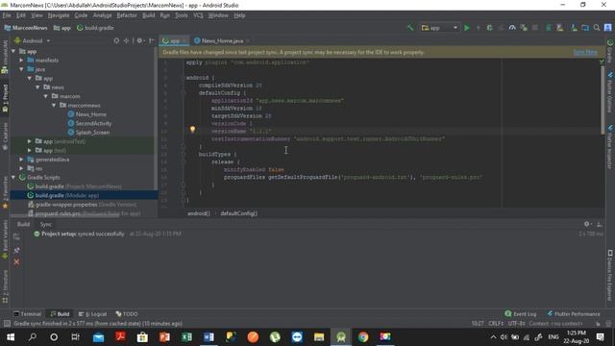The width and height of the screenshot is (615, 346).
Task: Collapse the Gradle Scripts node
Action: point(13,177)
